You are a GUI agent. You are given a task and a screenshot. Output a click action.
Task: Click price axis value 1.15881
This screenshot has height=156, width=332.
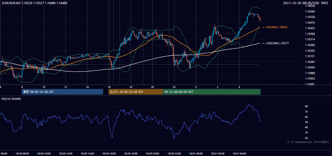(310, 84)
